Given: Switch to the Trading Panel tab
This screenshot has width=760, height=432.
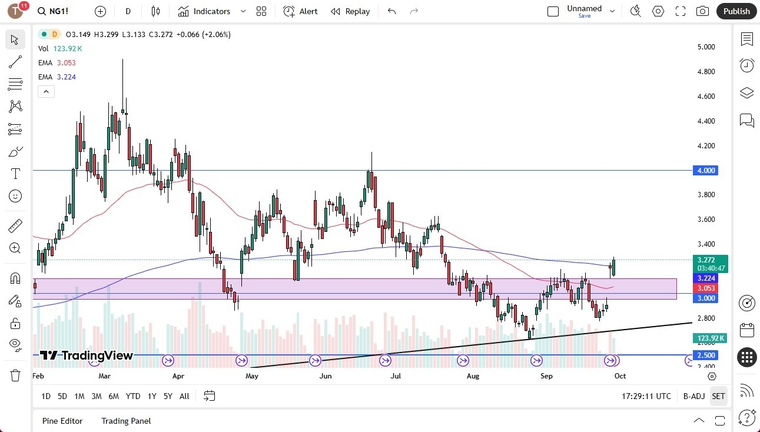Looking at the screenshot, I should click(125, 421).
